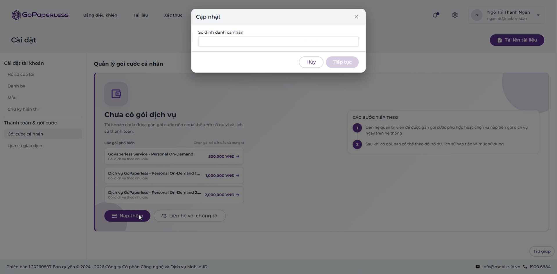Open the Xác thực menu
This screenshot has height=274, width=557.
point(173,15)
